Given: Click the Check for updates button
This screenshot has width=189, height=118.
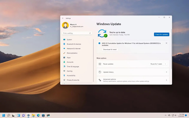Looking at the screenshot, I should tap(162, 34).
